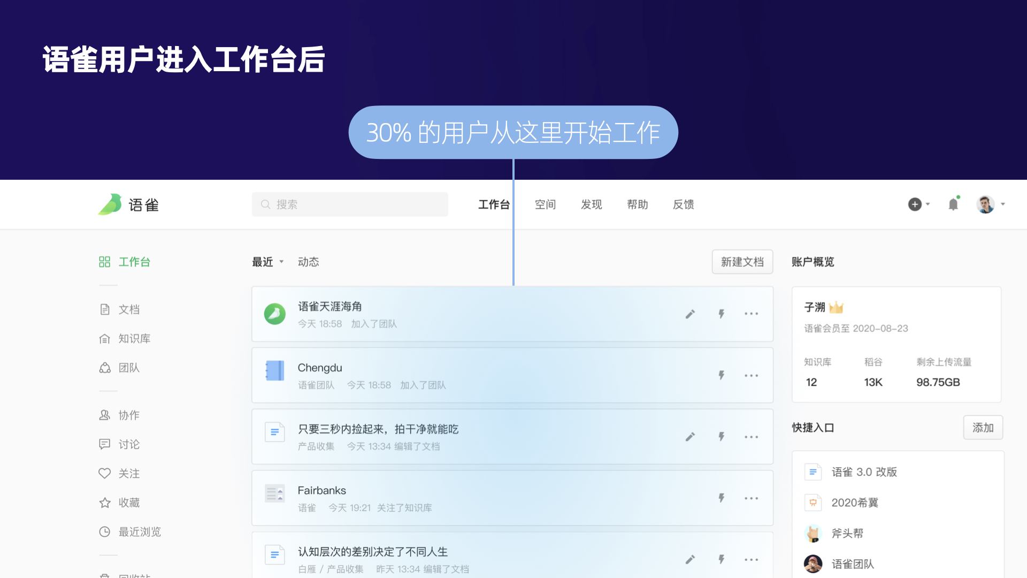Open the three-dot menu on Fairbanks row
The height and width of the screenshot is (578, 1027).
click(x=751, y=498)
